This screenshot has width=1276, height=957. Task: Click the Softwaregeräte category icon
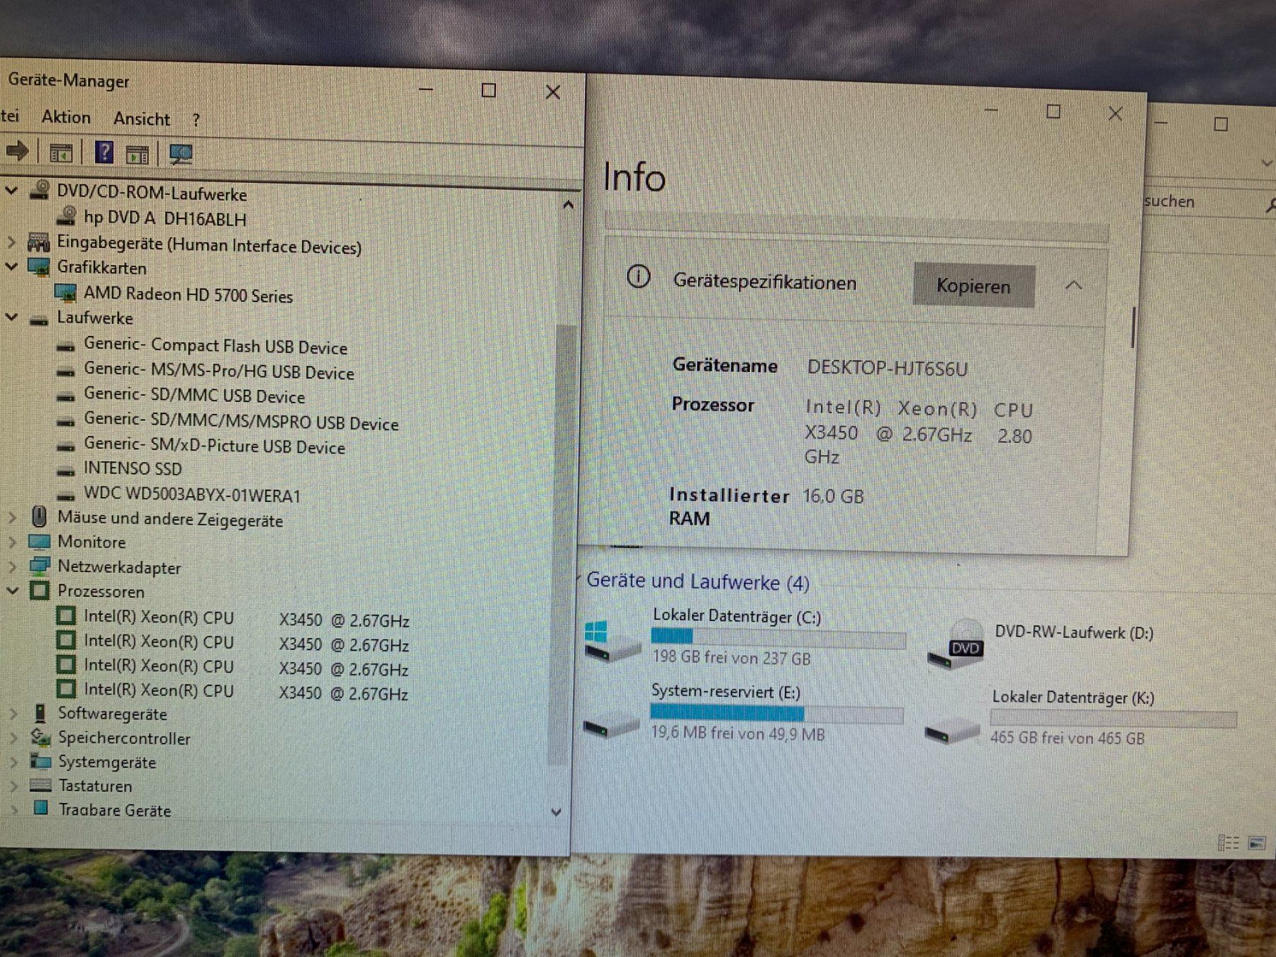40,712
